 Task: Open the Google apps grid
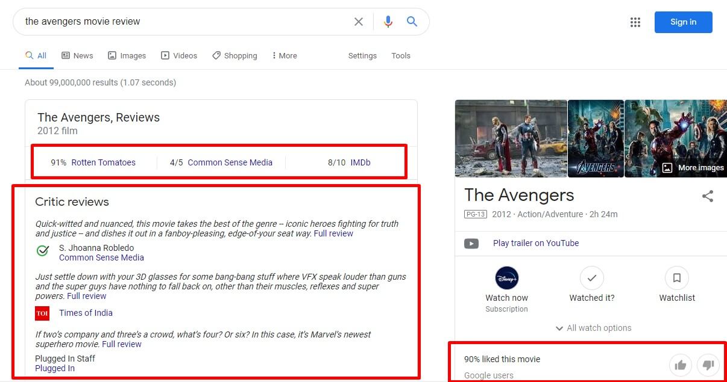[635, 22]
